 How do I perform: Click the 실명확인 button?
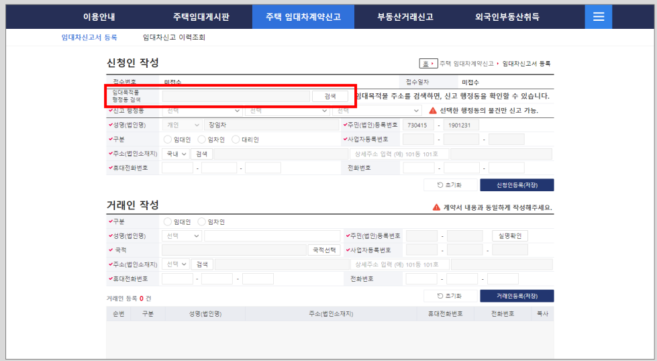tap(510, 236)
